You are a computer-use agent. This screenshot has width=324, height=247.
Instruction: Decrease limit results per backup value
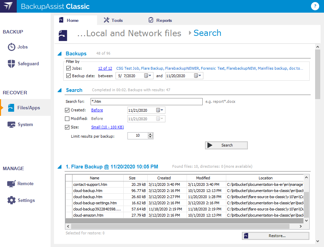point(150,137)
